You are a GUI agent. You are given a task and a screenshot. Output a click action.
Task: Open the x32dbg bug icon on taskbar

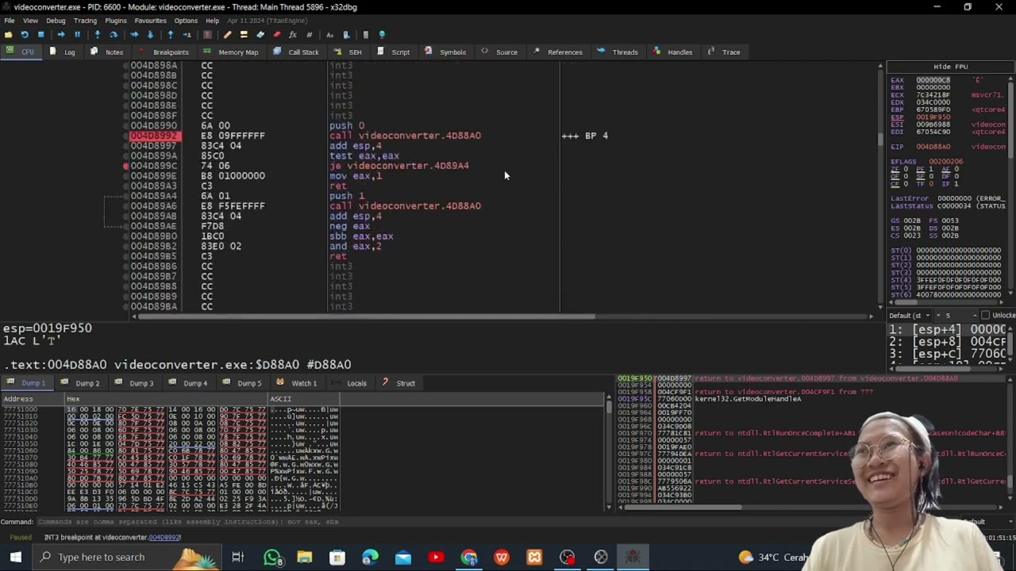633,557
